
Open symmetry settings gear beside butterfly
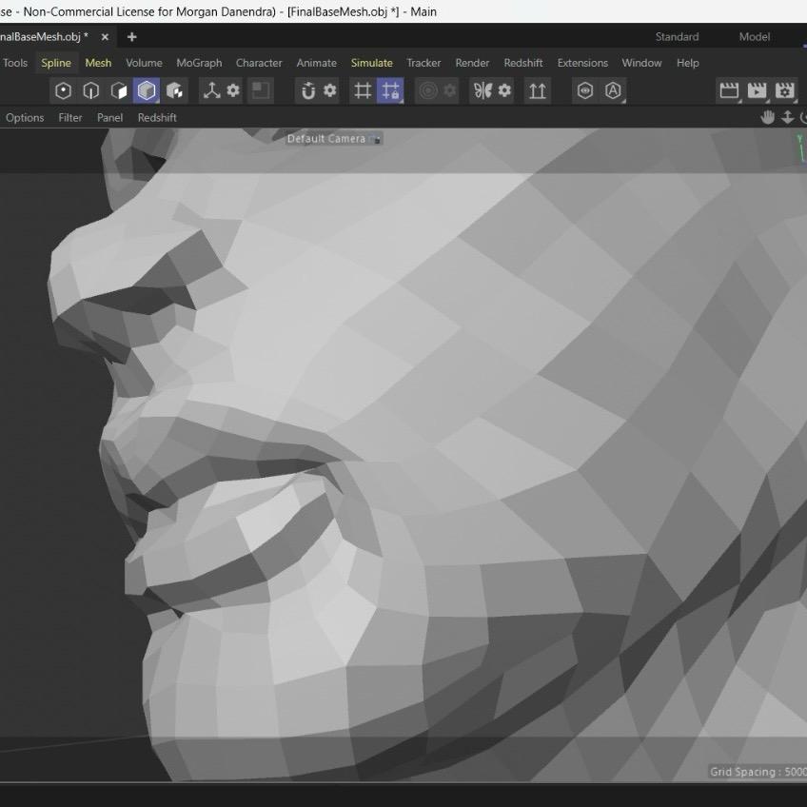[x=504, y=91]
